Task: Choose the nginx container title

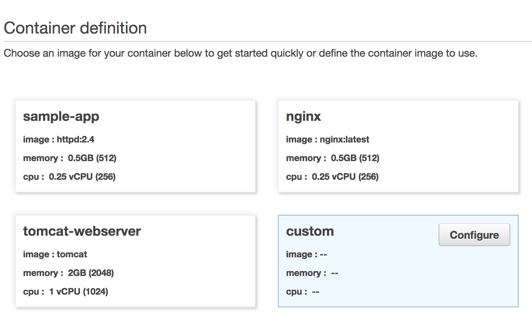Action: point(303,116)
